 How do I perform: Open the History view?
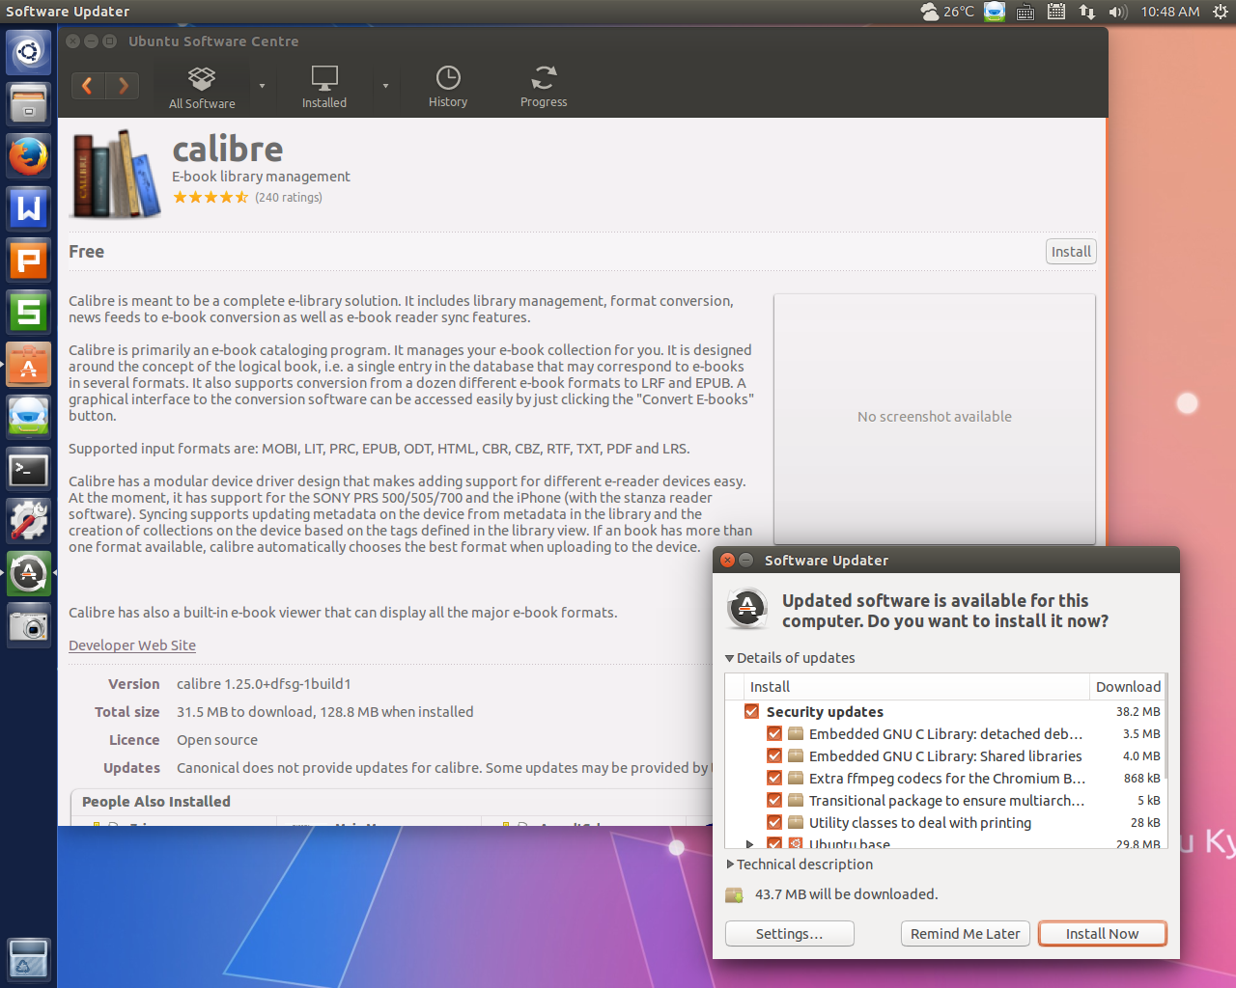tap(448, 87)
